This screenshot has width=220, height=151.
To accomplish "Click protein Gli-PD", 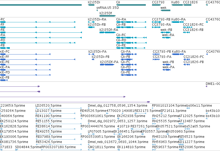I will (126, 67).
